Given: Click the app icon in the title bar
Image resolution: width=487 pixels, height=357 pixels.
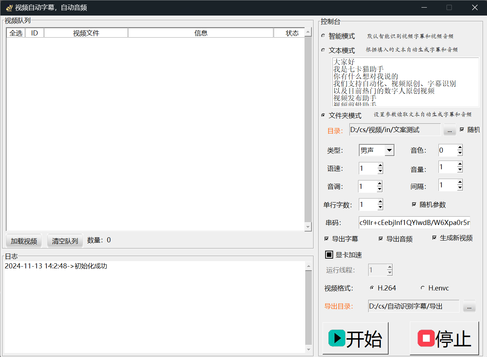Looking at the screenshot, I should 9,8.
